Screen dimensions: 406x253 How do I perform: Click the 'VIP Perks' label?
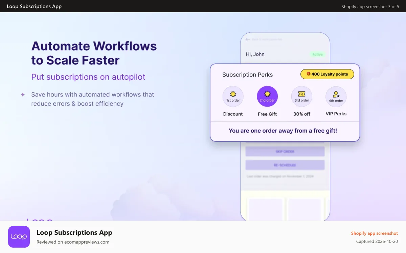coord(336,114)
